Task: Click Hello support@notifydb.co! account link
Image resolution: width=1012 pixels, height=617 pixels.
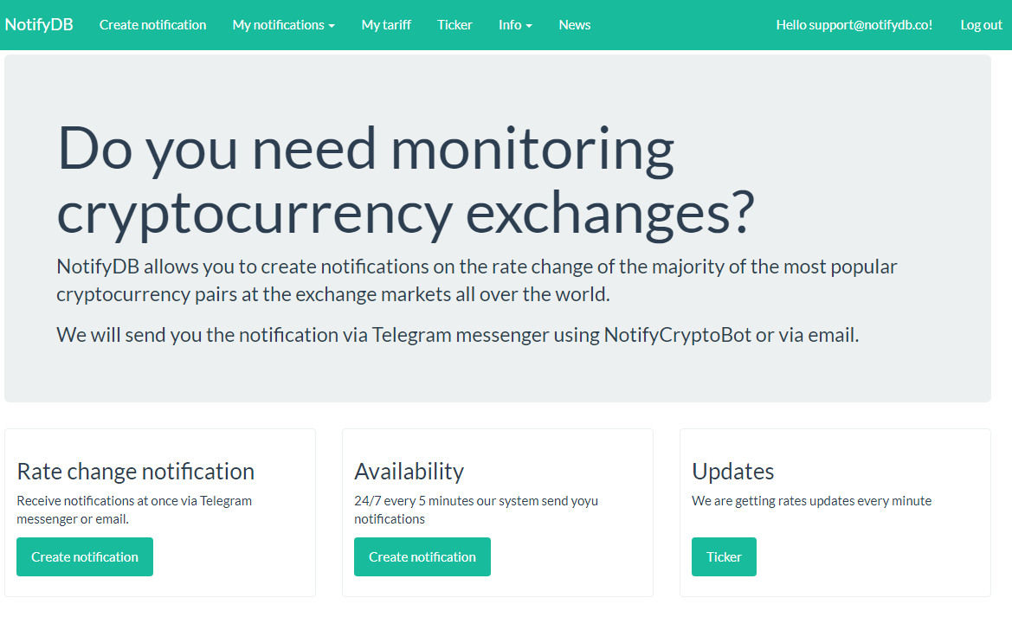Action: point(854,24)
